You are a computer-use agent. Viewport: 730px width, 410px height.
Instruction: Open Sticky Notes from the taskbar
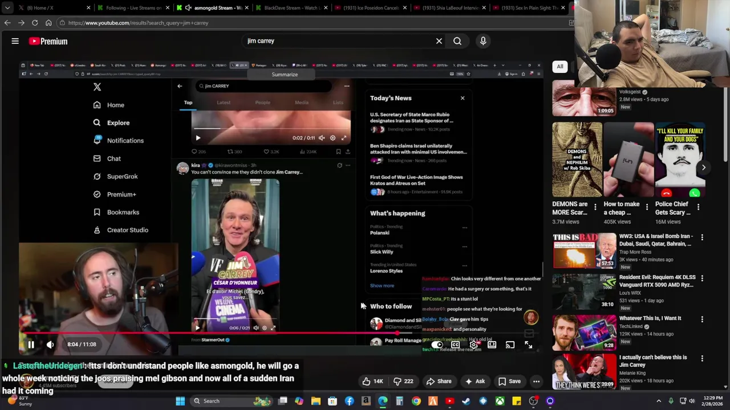point(516,401)
